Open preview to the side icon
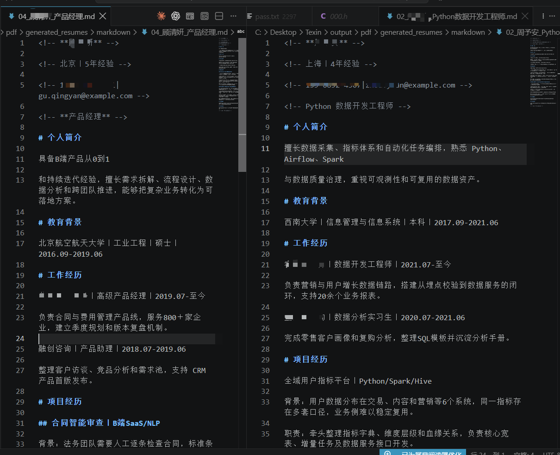The image size is (560, 455). (205, 16)
